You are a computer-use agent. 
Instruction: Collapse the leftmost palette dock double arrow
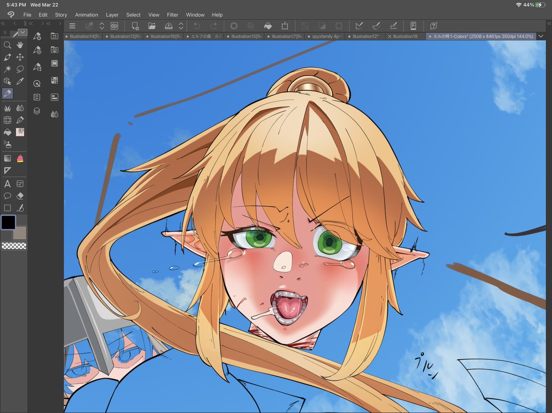coord(3,23)
